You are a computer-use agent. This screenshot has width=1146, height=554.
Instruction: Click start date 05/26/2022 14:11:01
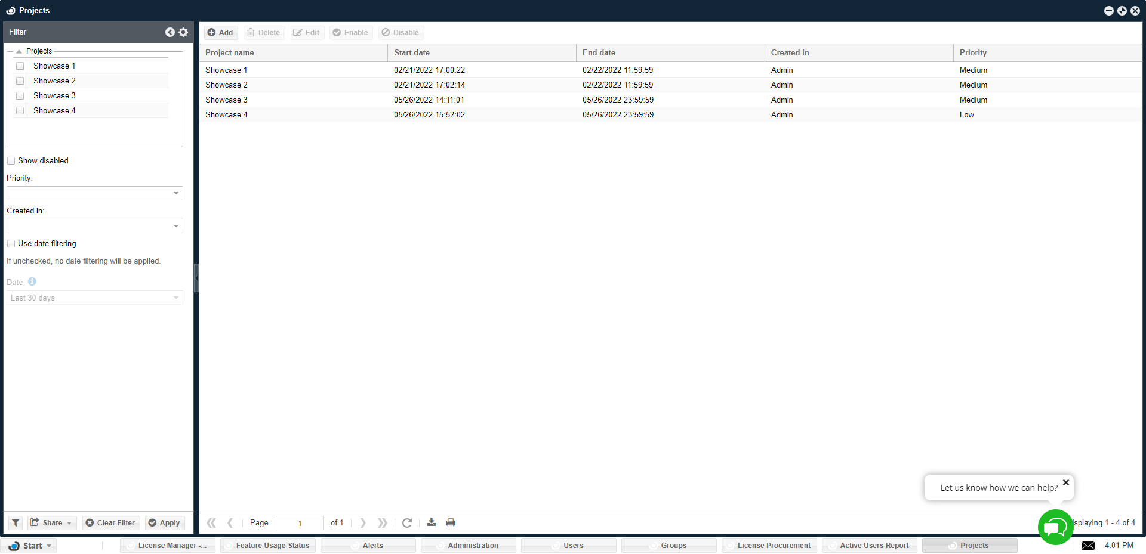tap(429, 100)
